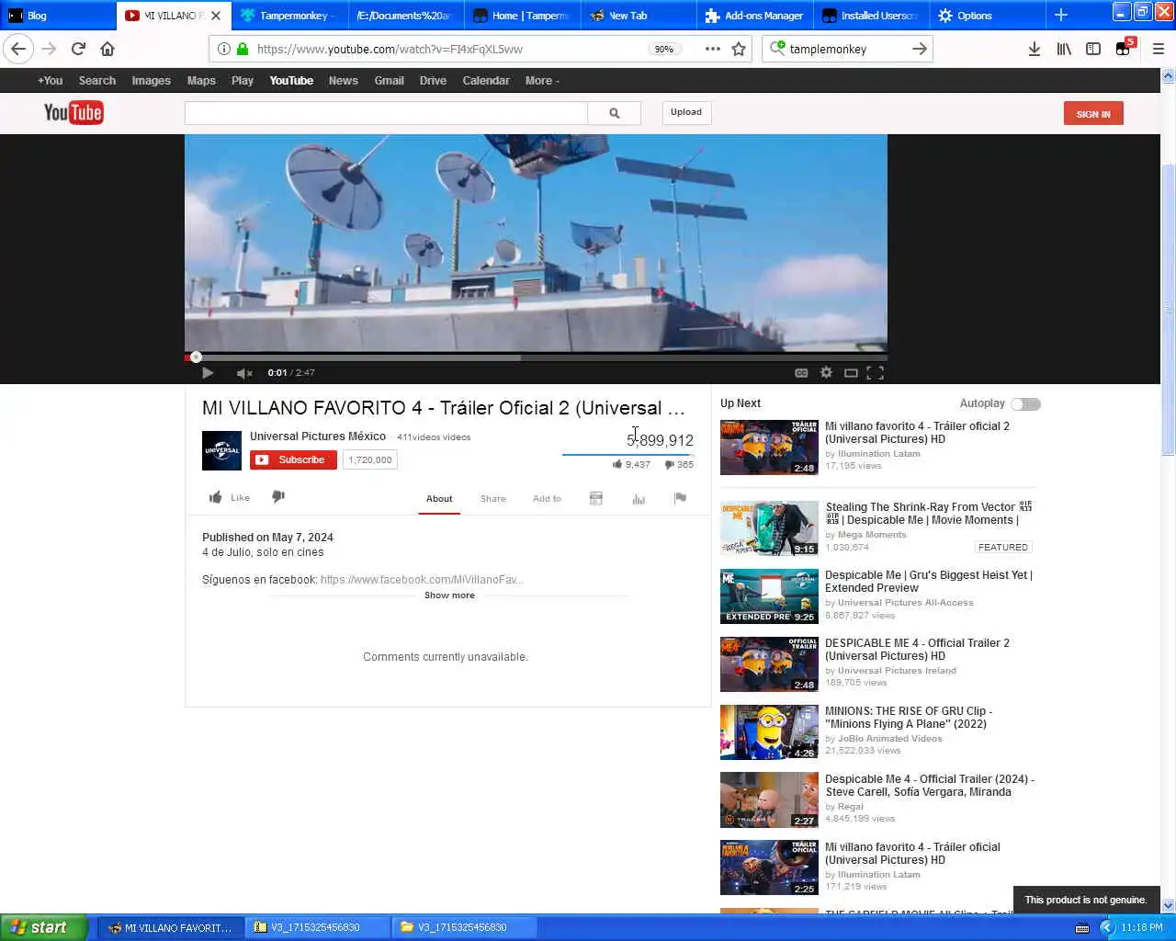
Task: Open DESPICABLE ME 4 - Official Trailer 2 title
Action: pos(917,650)
